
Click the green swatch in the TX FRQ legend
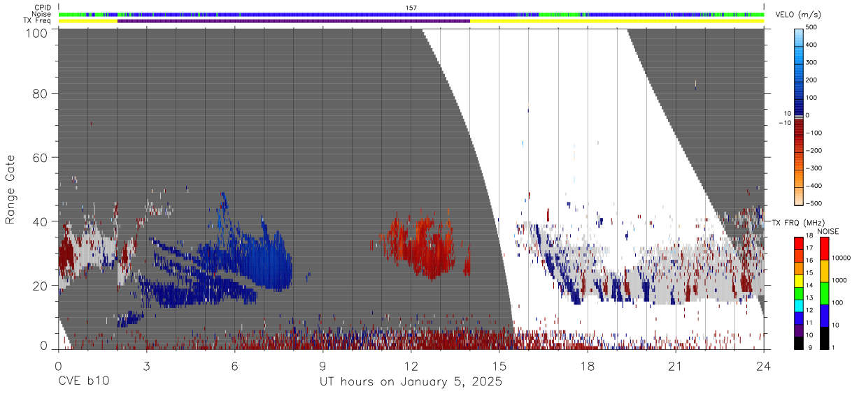[799, 292]
